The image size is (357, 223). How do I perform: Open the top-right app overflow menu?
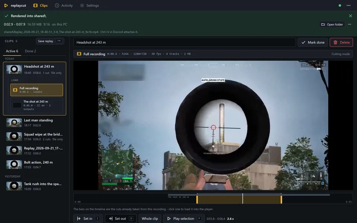[x=348, y=6]
